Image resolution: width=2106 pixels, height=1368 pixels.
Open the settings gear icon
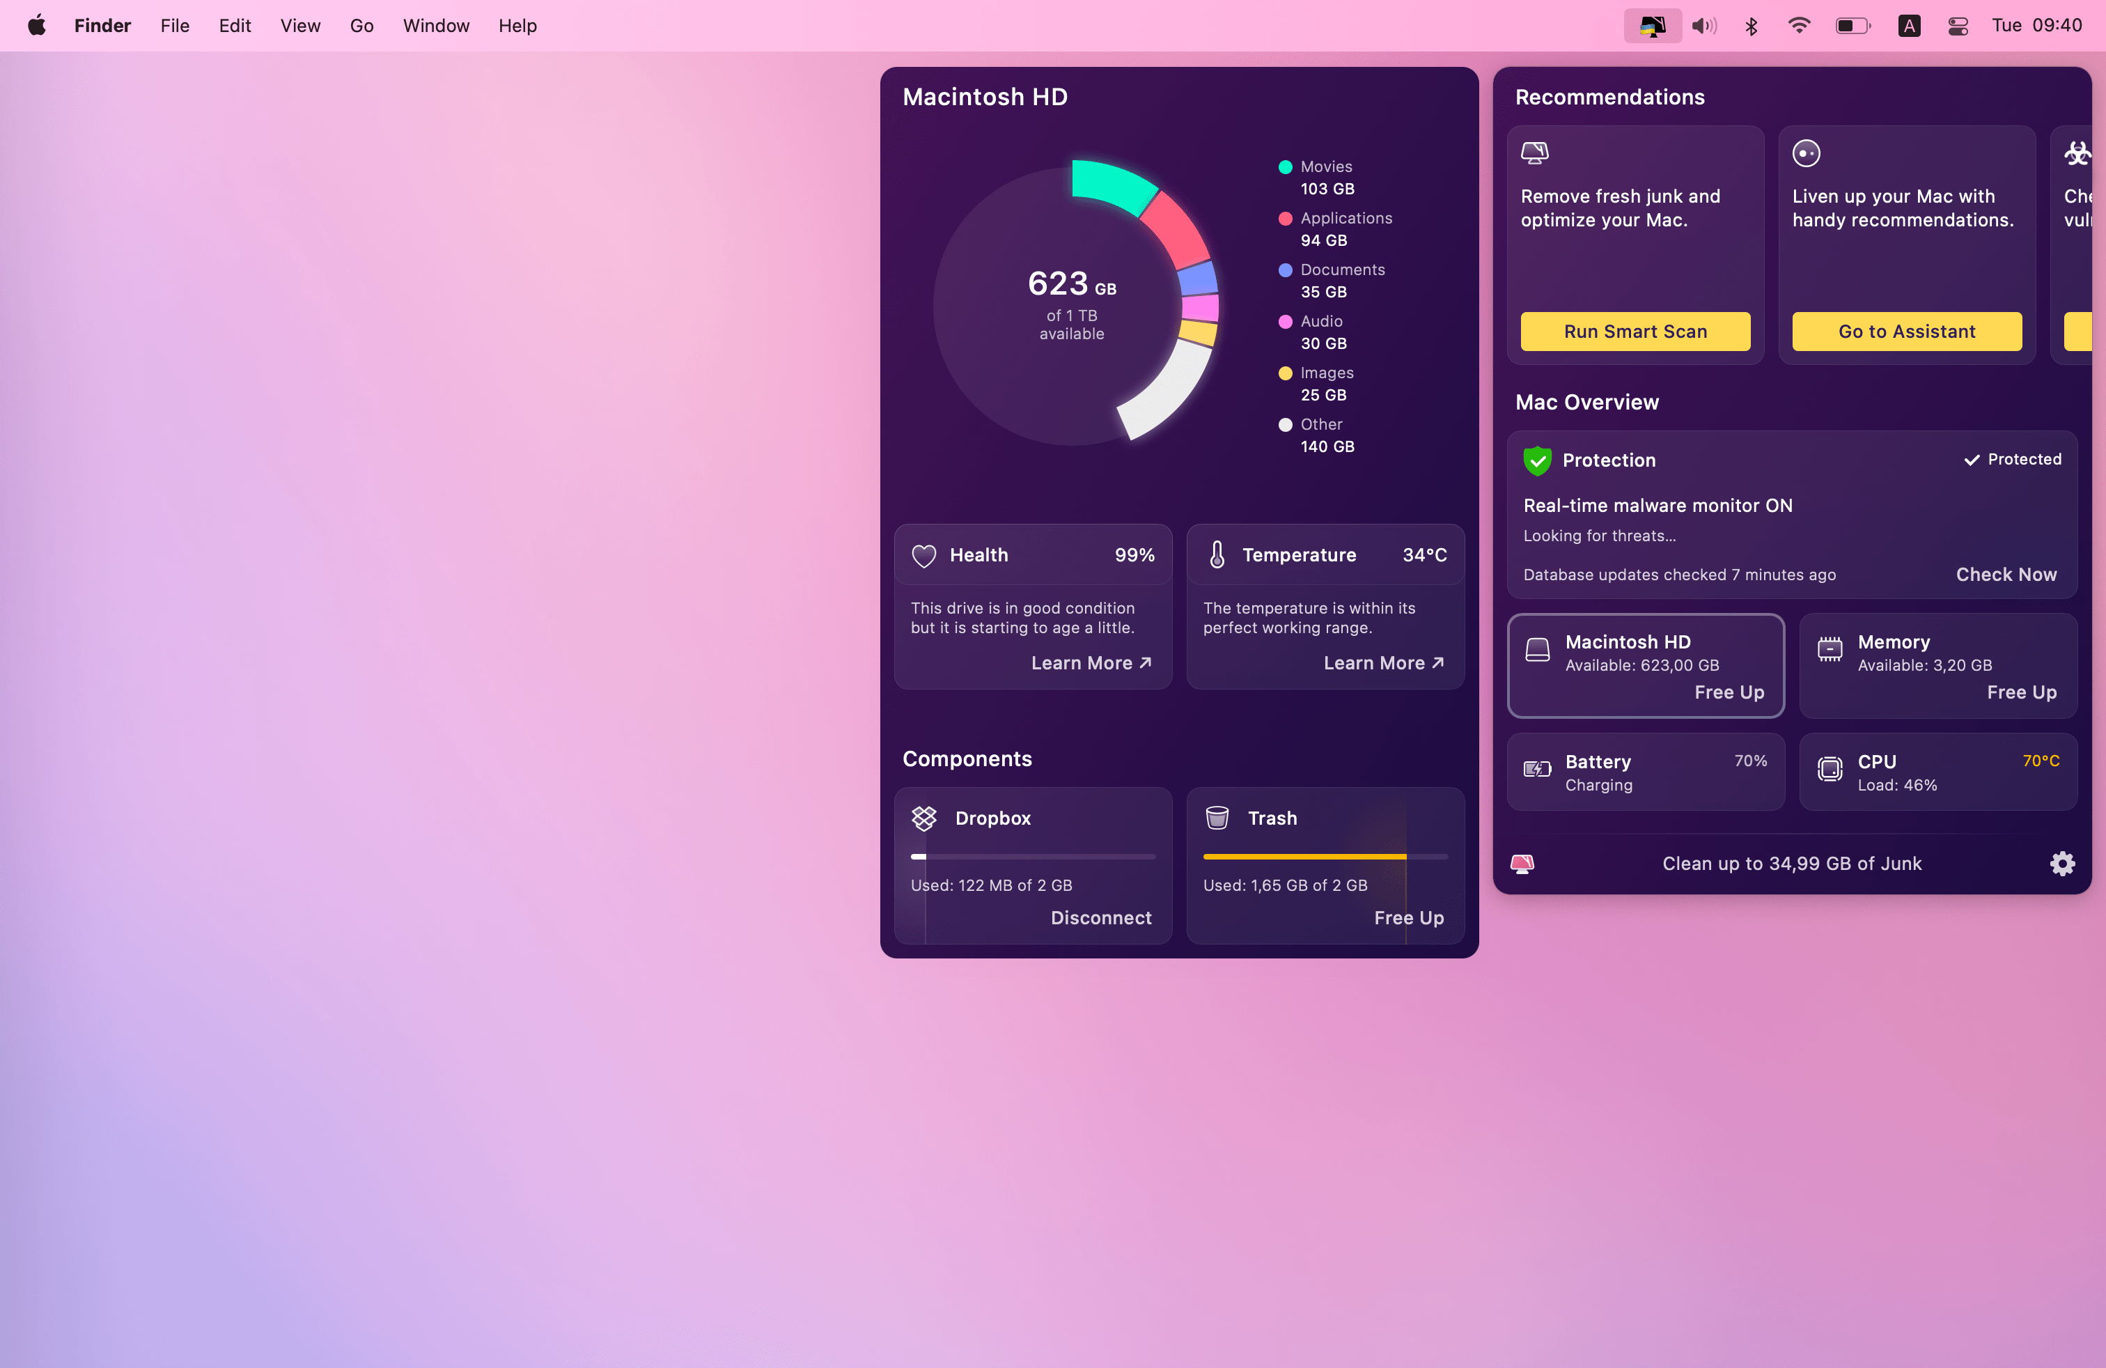(2061, 864)
